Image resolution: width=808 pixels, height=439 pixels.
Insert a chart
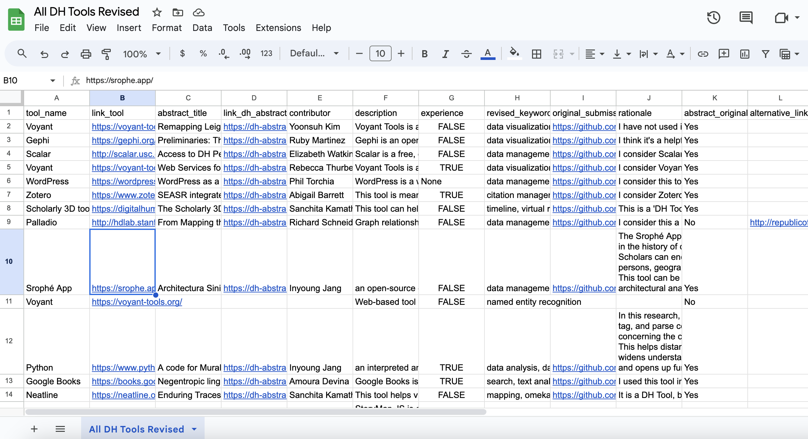coord(744,53)
